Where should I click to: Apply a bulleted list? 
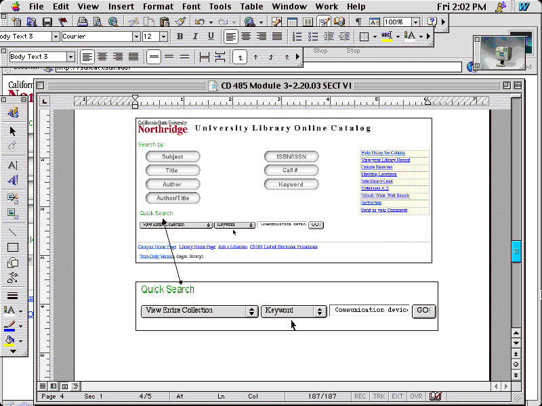point(313,37)
